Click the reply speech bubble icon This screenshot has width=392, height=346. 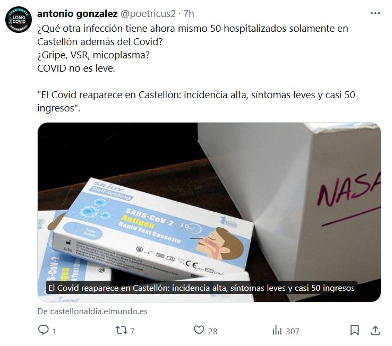coord(43,330)
